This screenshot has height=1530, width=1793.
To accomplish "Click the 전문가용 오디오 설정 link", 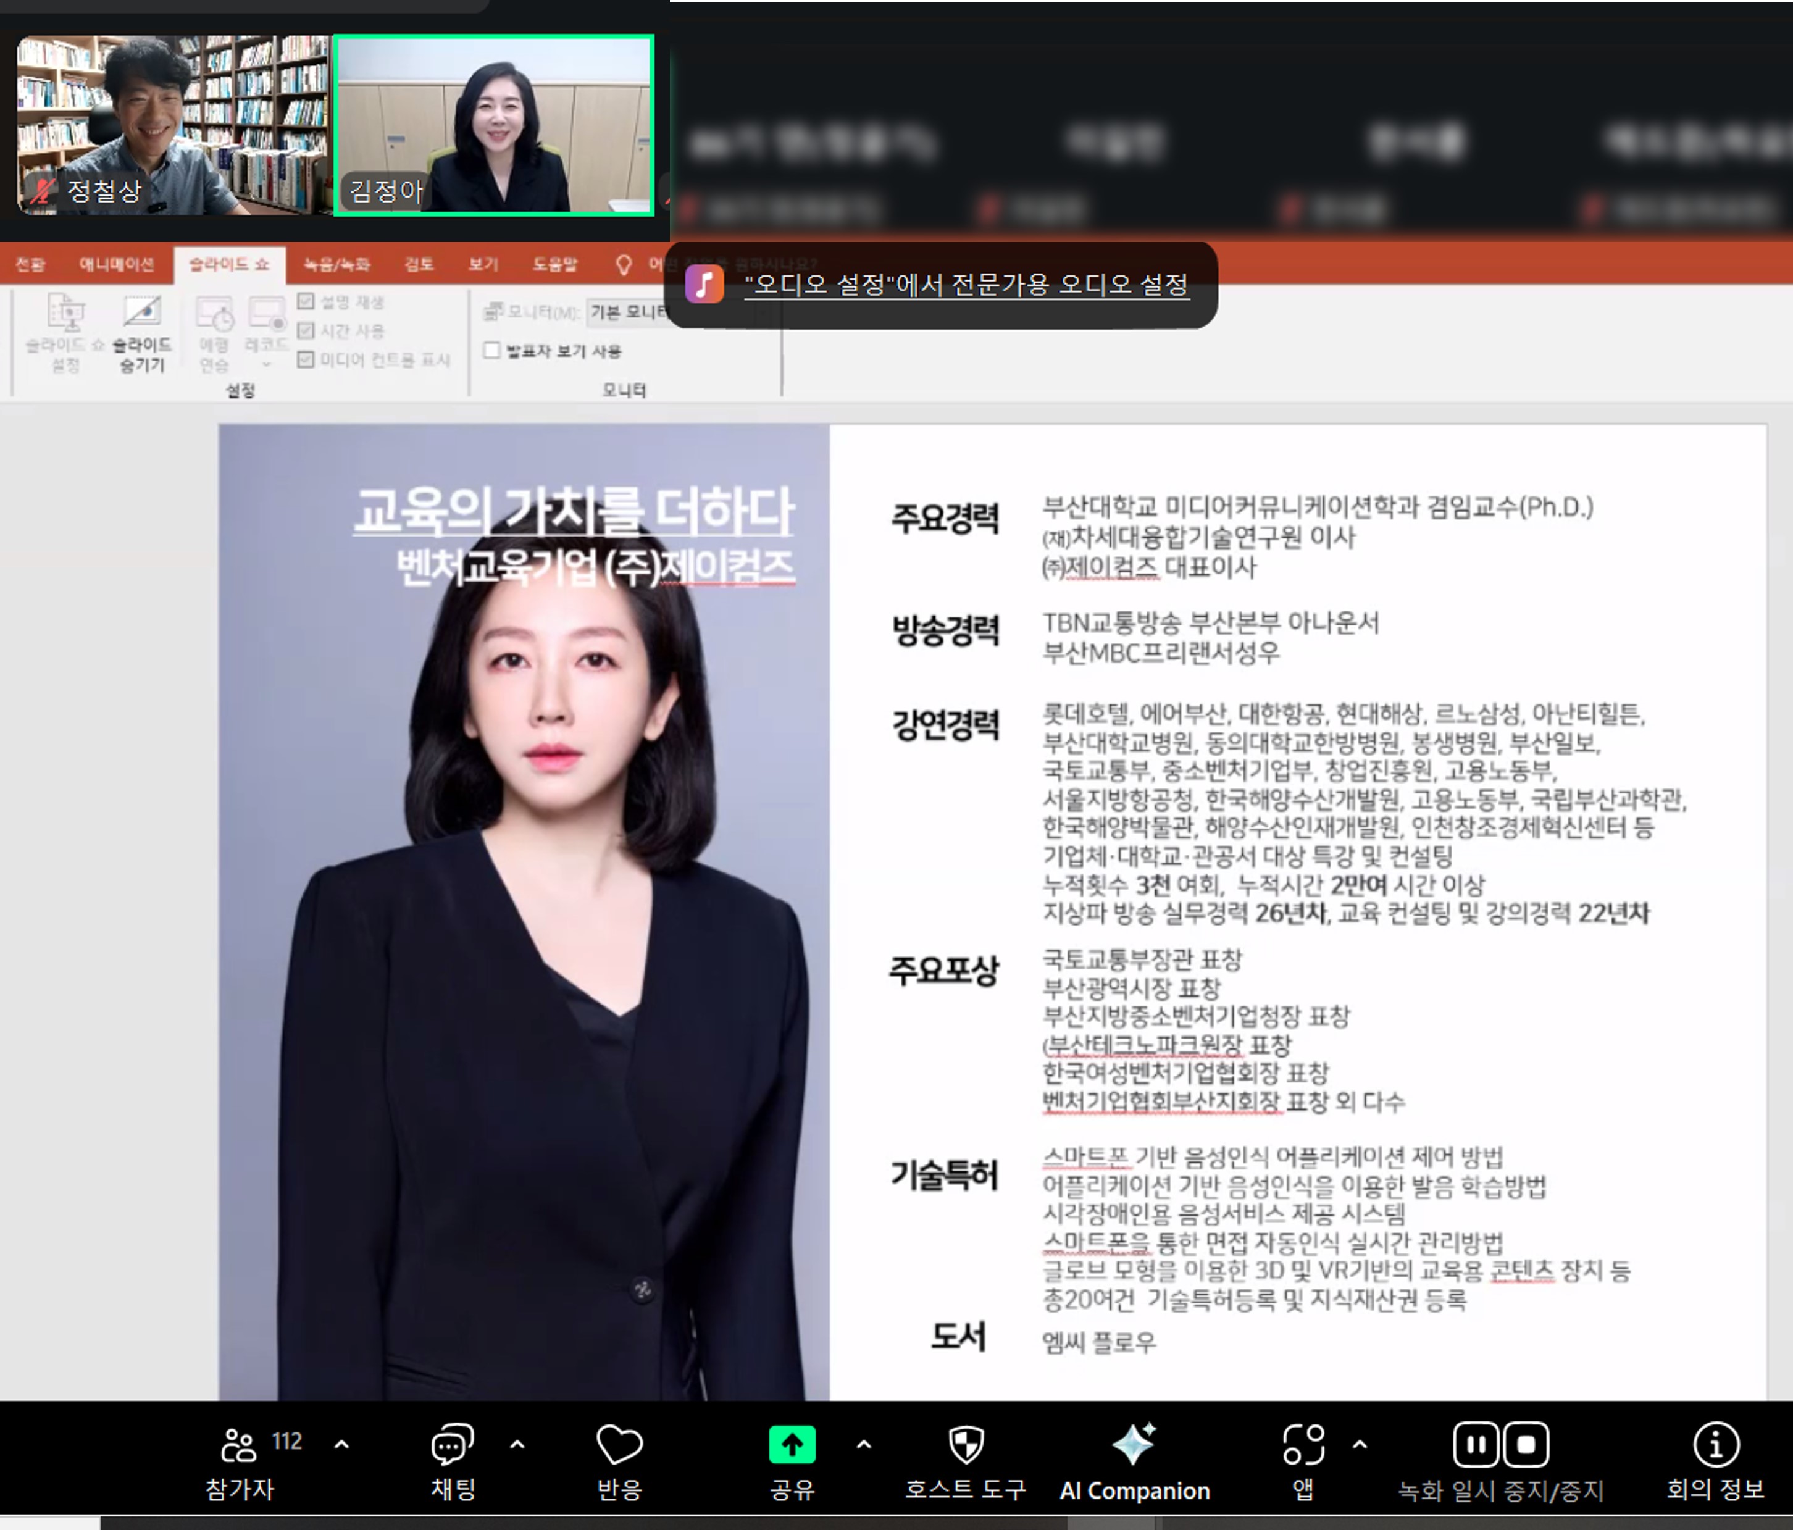I will (x=966, y=285).
